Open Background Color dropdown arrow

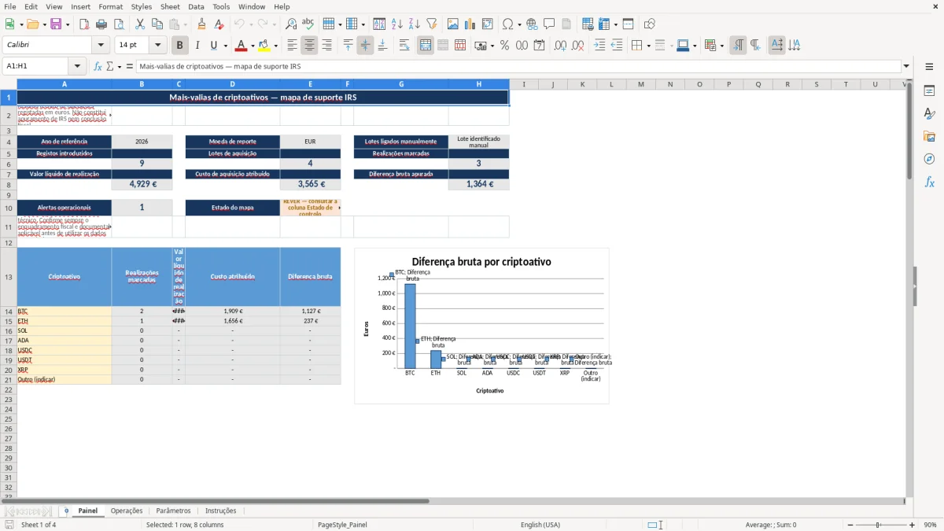point(275,46)
